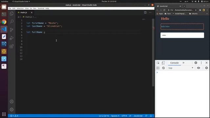Open the Manage gear in activity bar
Viewport: 210px width, 118px height.
coord(12,109)
